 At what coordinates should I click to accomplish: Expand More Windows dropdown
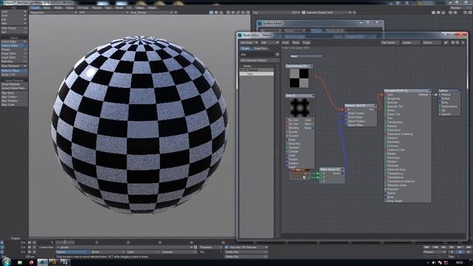click(14, 66)
